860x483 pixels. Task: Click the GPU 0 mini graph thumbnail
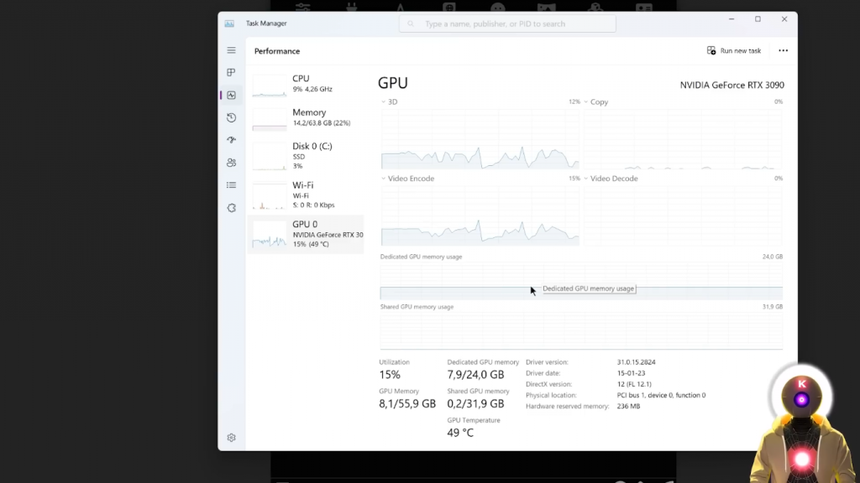pos(270,235)
